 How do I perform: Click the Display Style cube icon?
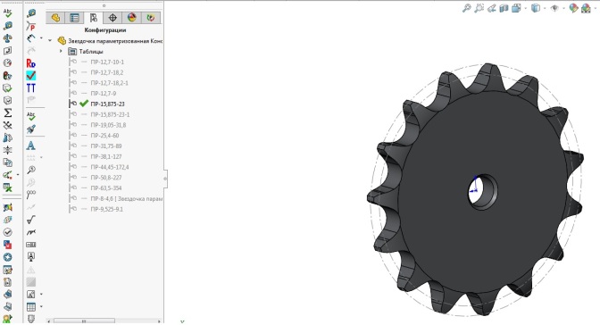(536, 8)
